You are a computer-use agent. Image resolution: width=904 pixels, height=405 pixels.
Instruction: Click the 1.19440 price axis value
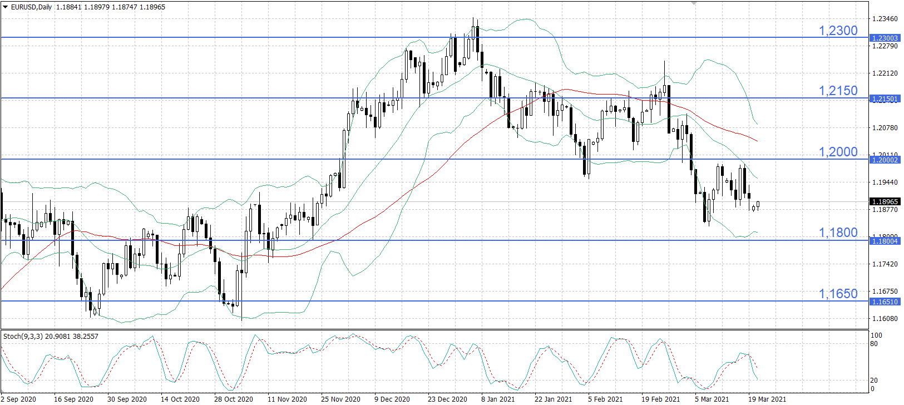[885, 182]
